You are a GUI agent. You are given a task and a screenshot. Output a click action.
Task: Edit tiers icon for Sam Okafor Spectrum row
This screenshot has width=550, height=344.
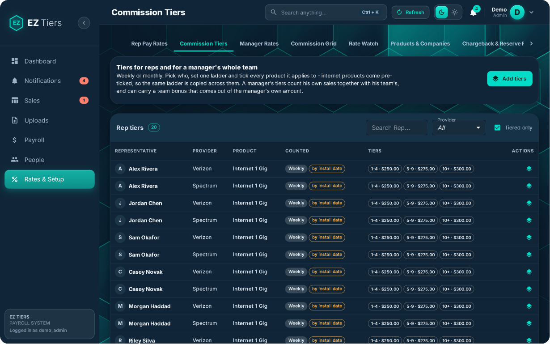(529, 255)
